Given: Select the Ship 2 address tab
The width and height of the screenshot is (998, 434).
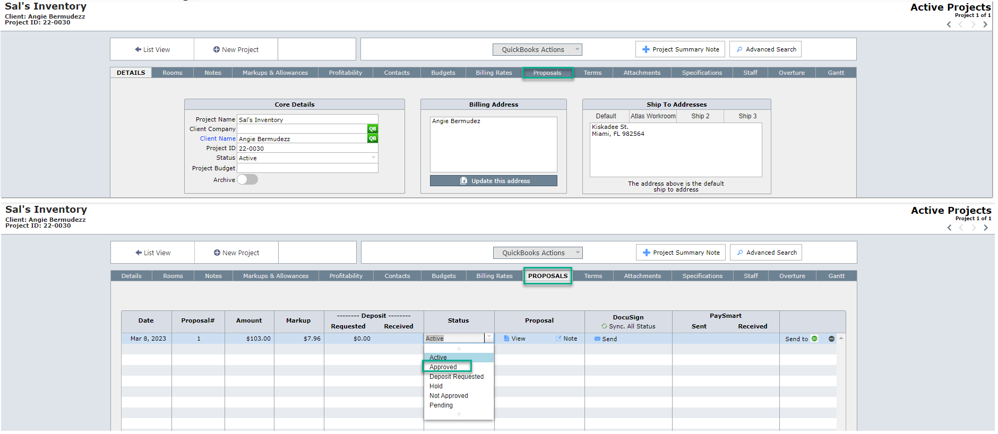Looking at the screenshot, I should (x=700, y=116).
